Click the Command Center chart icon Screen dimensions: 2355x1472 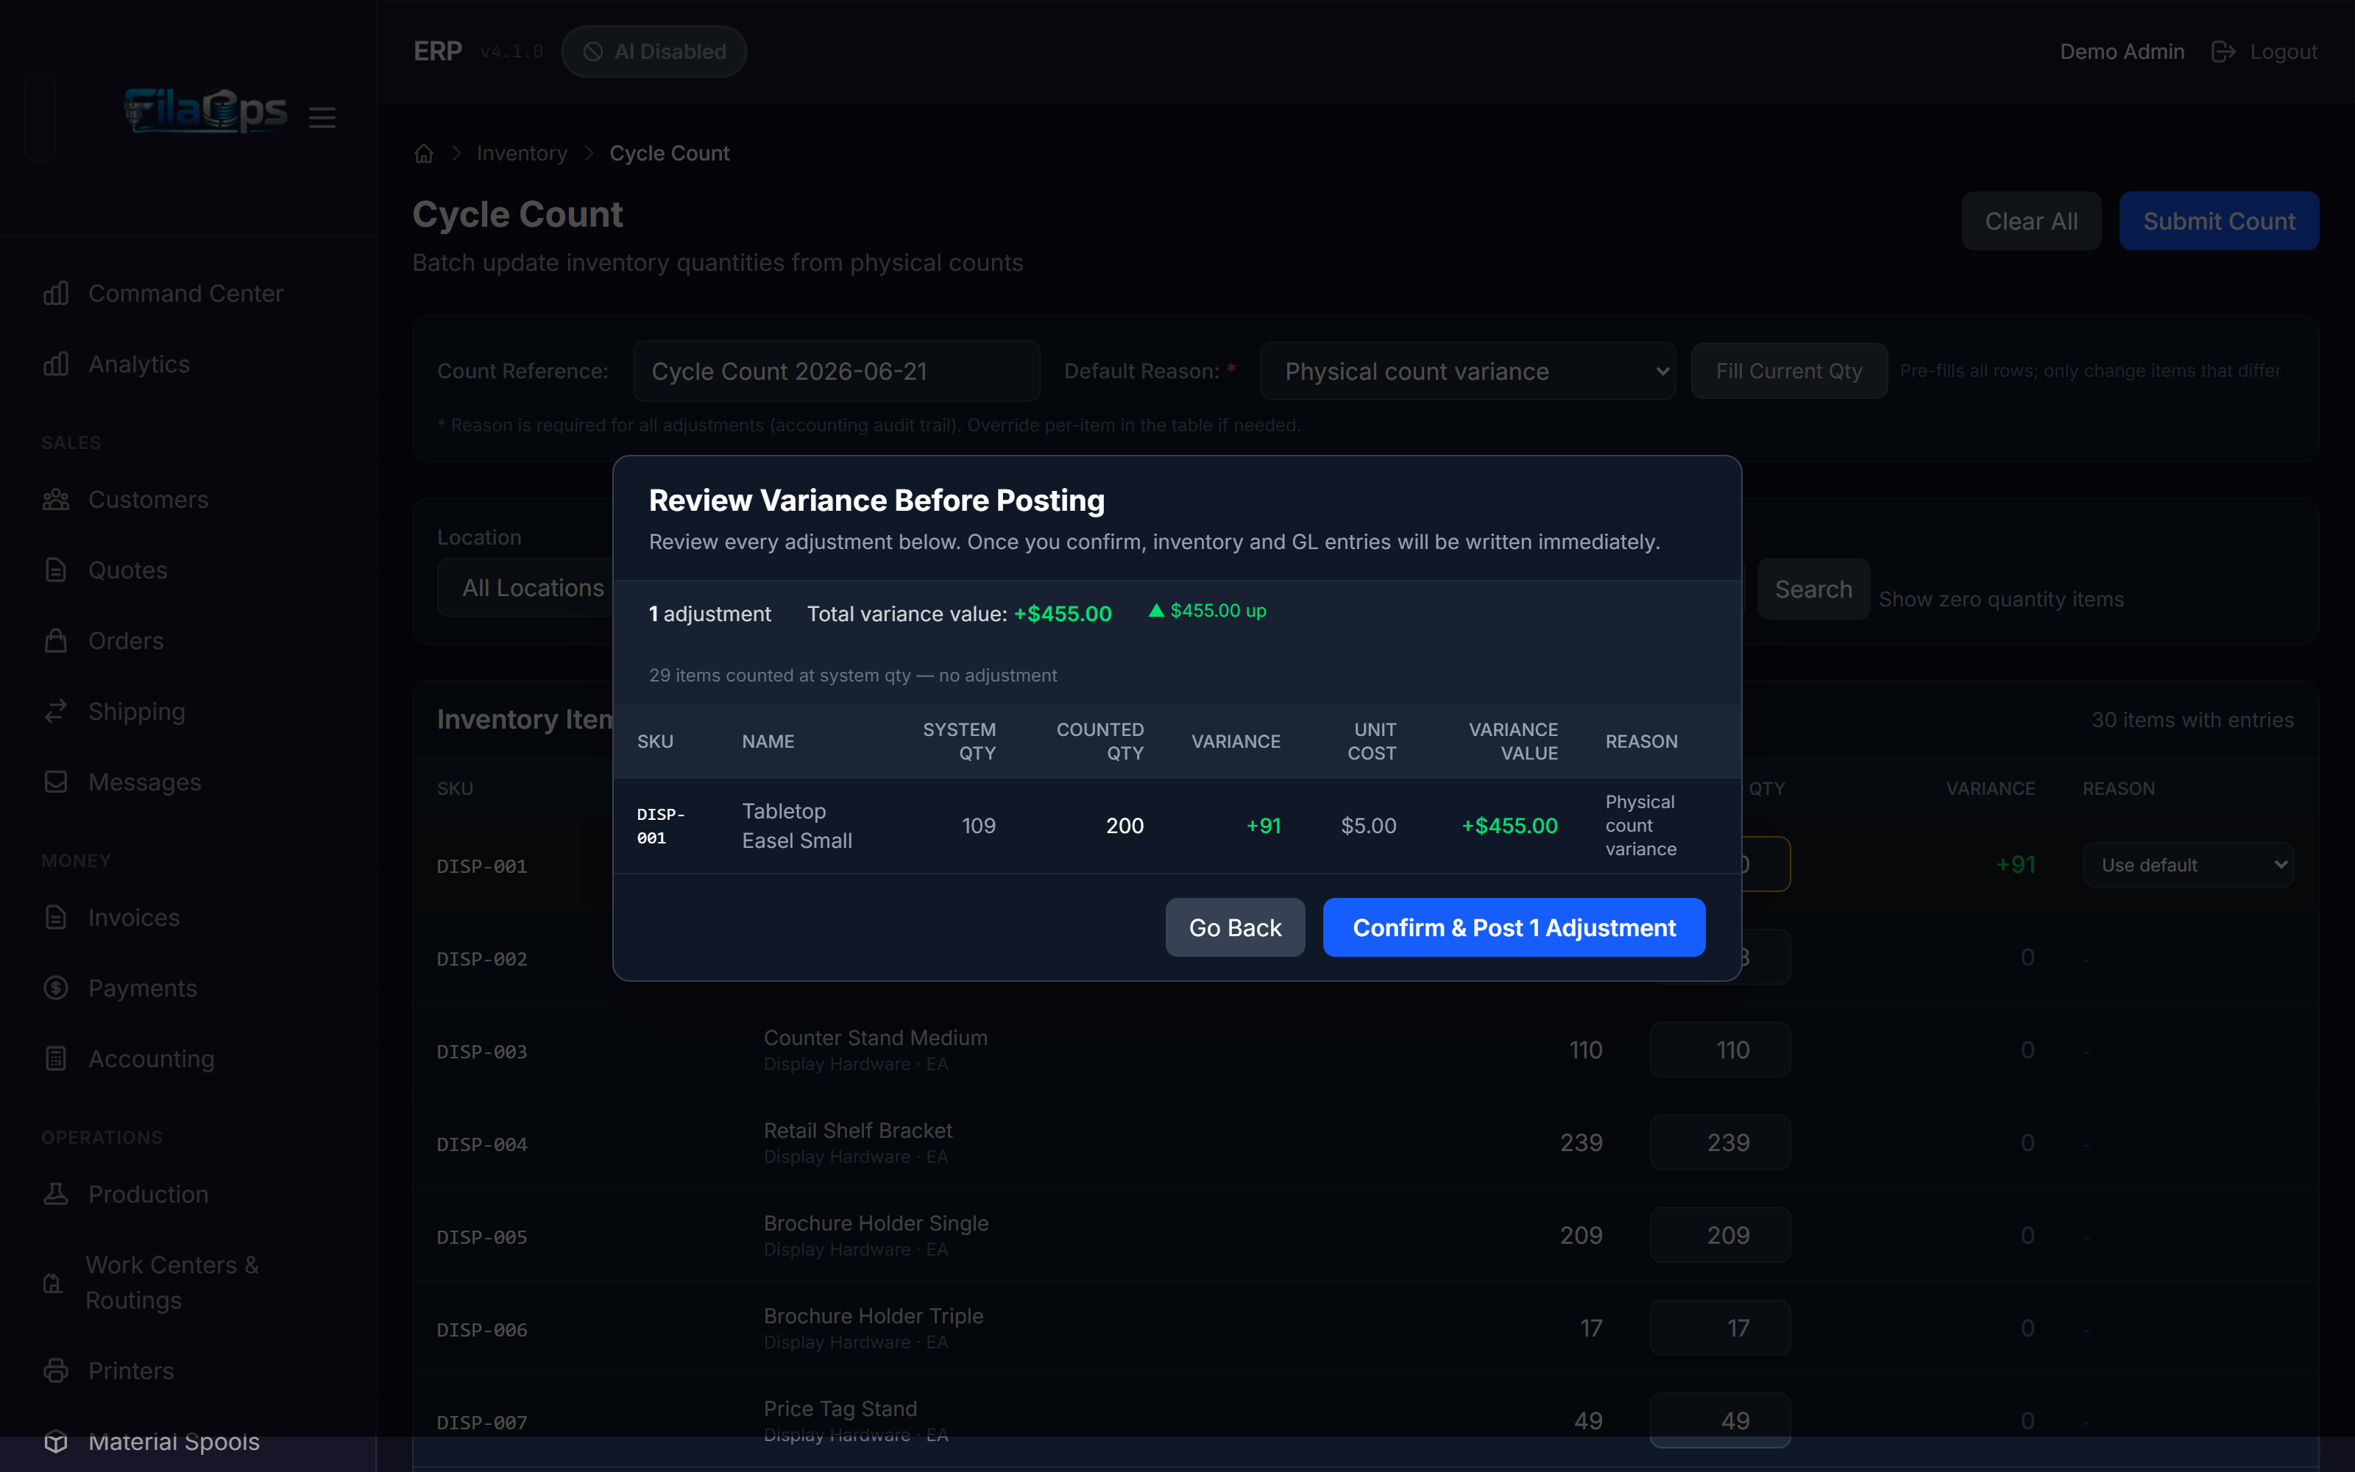57,293
